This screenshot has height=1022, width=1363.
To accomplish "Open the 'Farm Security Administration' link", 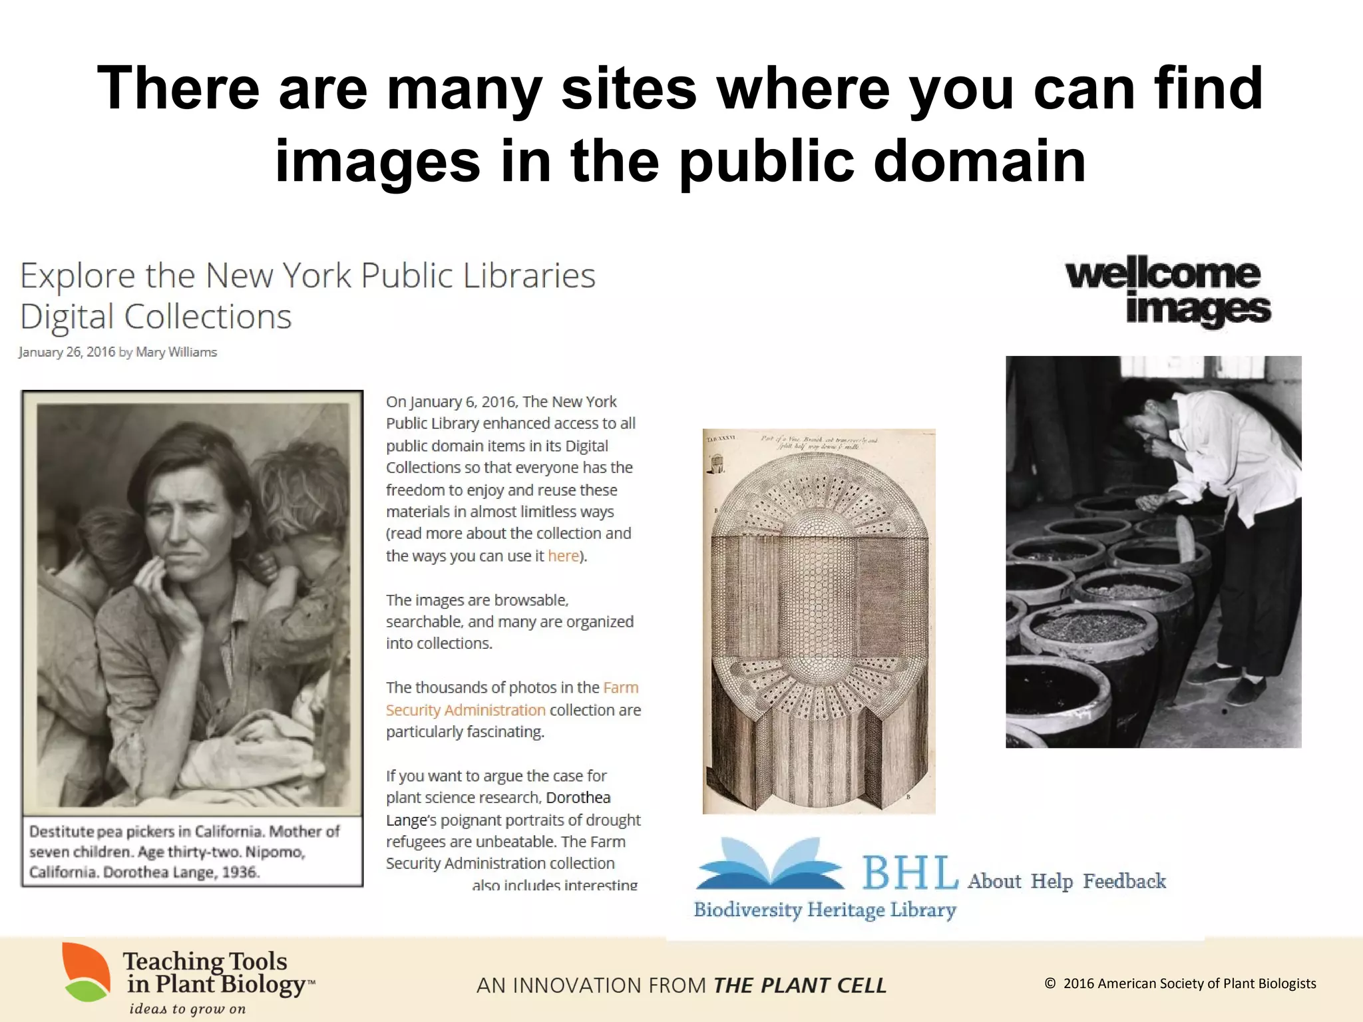I will [512, 699].
